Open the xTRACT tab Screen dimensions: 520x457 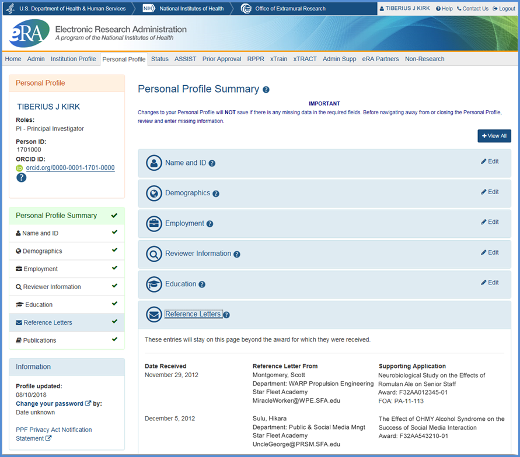[x=305, y=59]
